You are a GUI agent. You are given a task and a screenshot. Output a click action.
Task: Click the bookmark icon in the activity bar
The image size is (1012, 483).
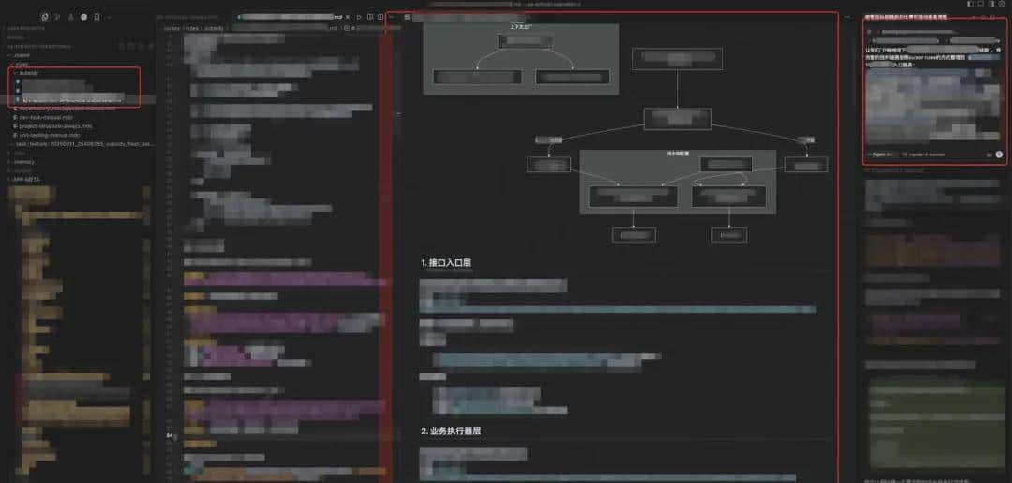[97, 17]
